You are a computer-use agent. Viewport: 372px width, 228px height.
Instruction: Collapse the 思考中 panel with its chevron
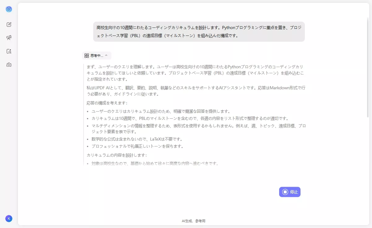pos(106,55)
